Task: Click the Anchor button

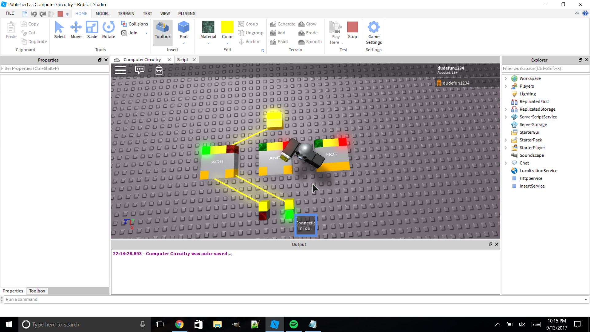Action: (249, 42)
